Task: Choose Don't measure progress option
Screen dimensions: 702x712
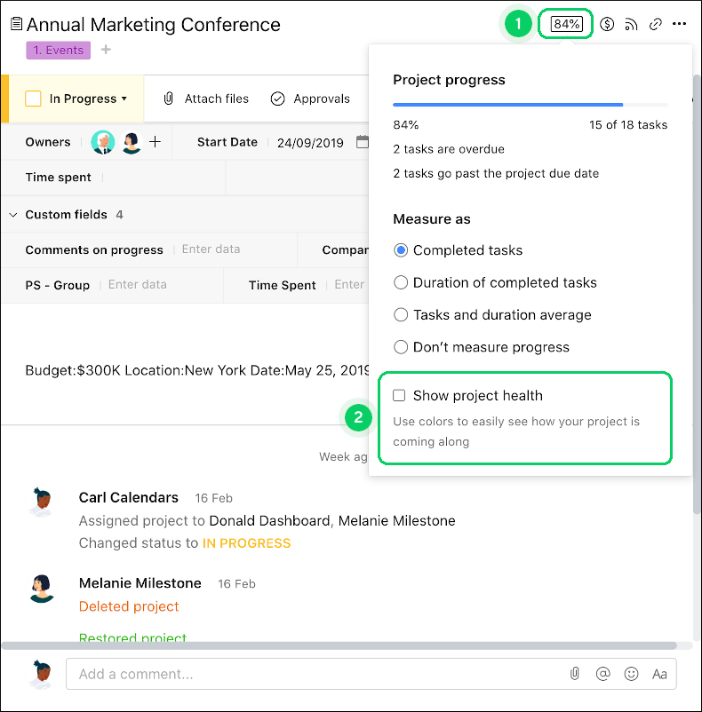Action: 401,347
